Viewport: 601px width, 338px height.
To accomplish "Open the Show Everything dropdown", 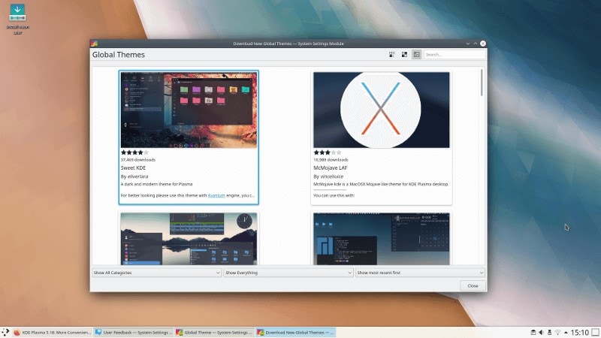I will [288, 273].
